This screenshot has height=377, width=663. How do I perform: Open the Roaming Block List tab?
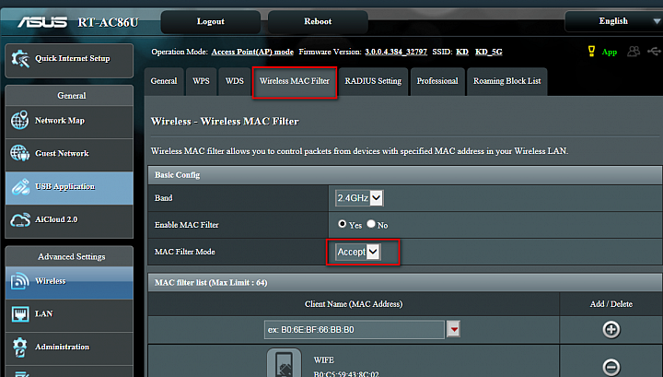(507, 81)
